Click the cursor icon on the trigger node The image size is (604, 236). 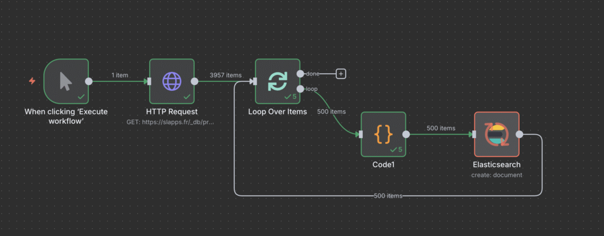pyautogui.click(x=65, y=81)
